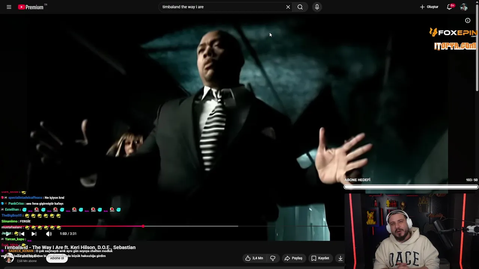479x269 pixels.
Task: Play the video with play button
Action: tap(8, 234)
